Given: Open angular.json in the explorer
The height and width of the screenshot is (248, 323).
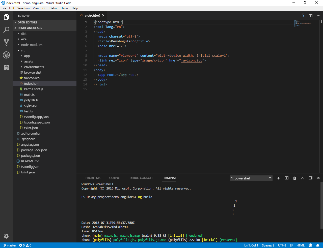Looking at the screenshot, I should [44, 144].
